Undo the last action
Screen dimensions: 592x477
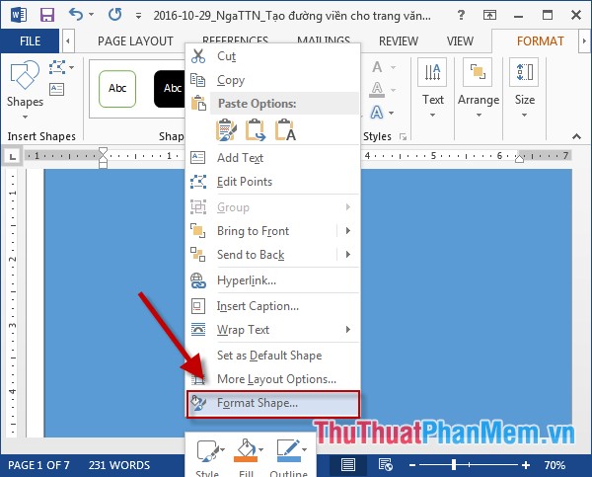76,15
